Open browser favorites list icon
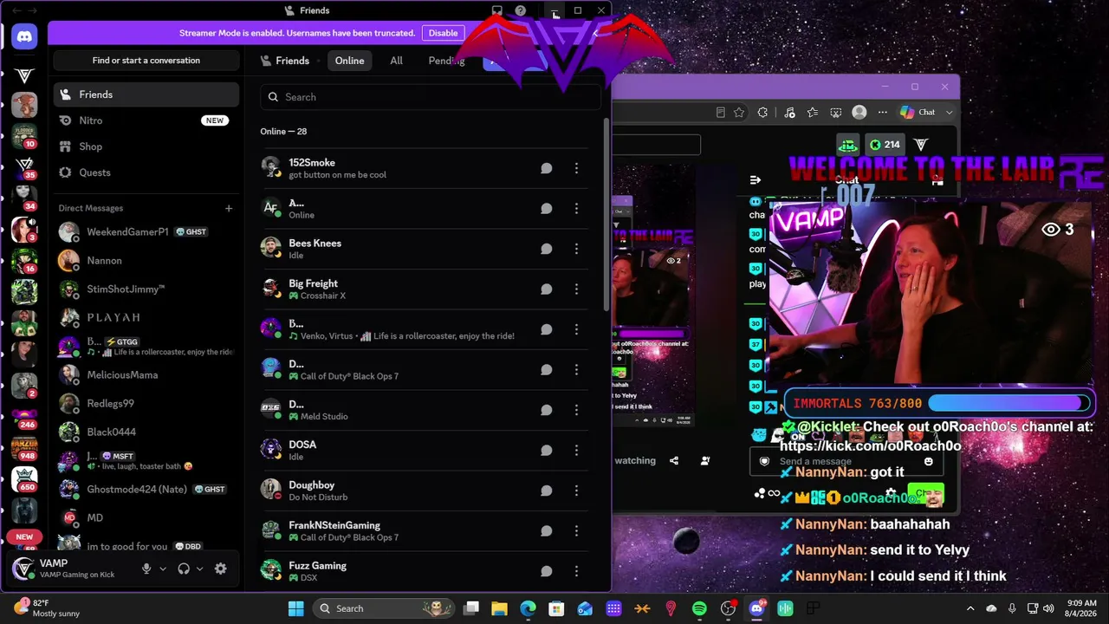The height and width of the screenshot is (624, 1109). coord(812,112)
